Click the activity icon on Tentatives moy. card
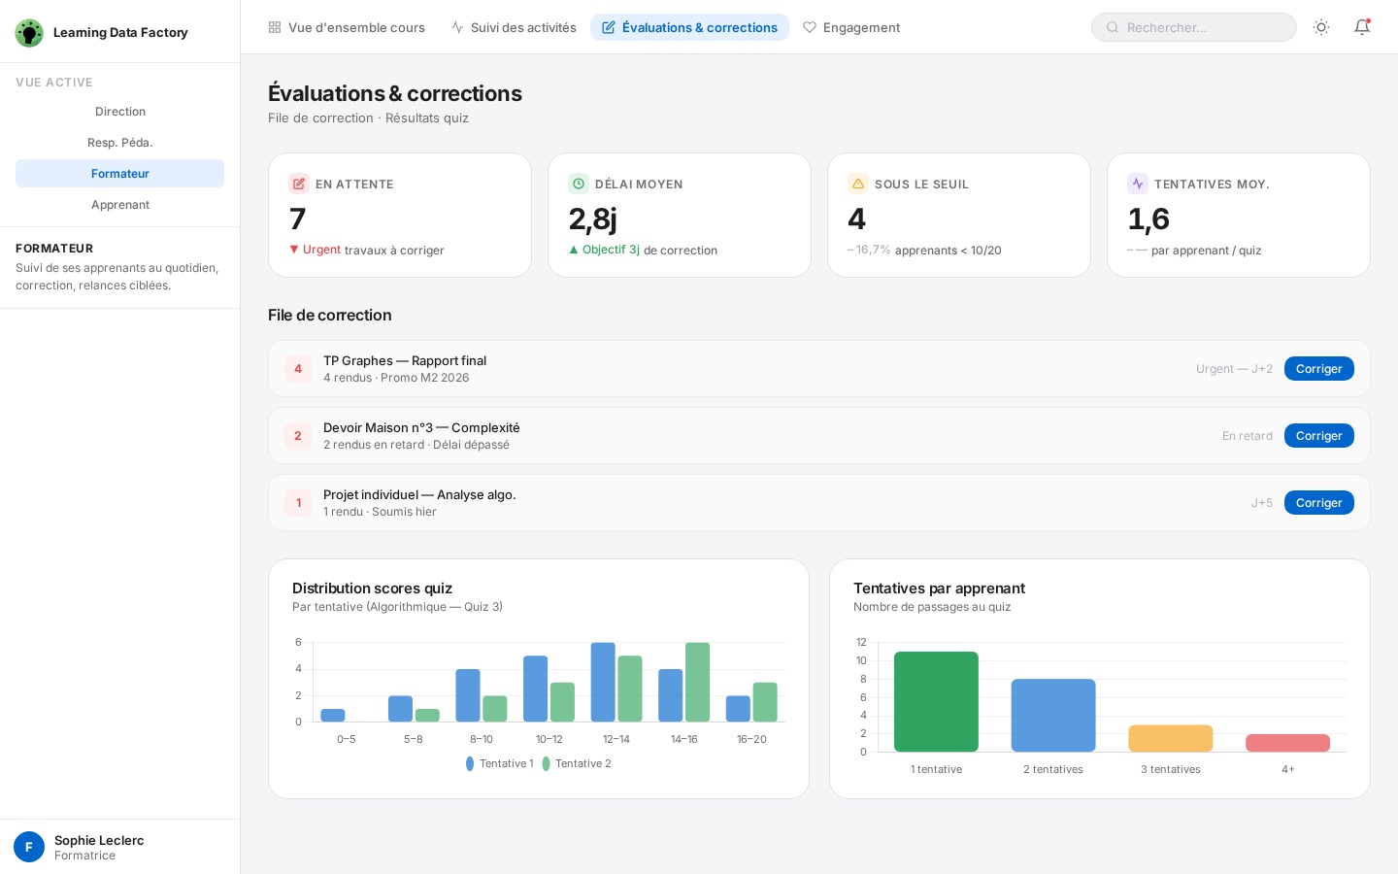Viewport: 1398px width, 874px height. pos(1138,184)
